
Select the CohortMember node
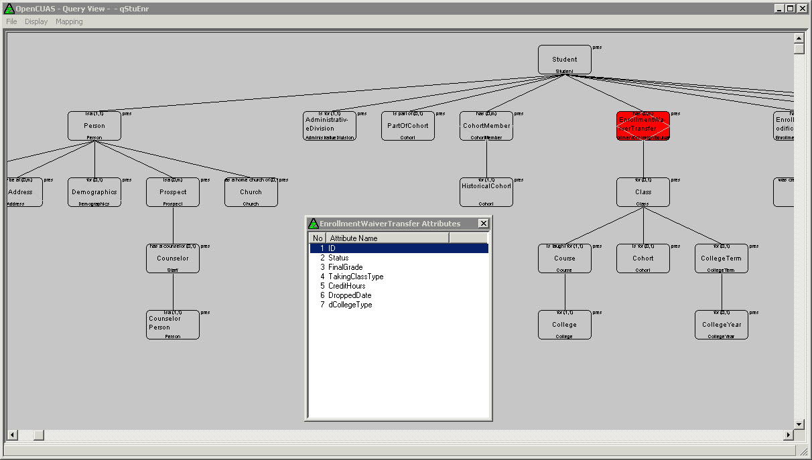tap(486, 126)
